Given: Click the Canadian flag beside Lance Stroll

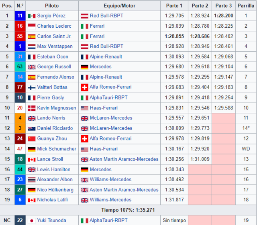Looking at the screenshot, I should (x=32, y=159).
